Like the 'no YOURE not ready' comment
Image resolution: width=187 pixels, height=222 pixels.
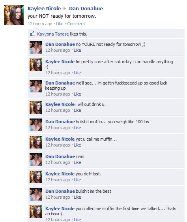tap(77, 50)
